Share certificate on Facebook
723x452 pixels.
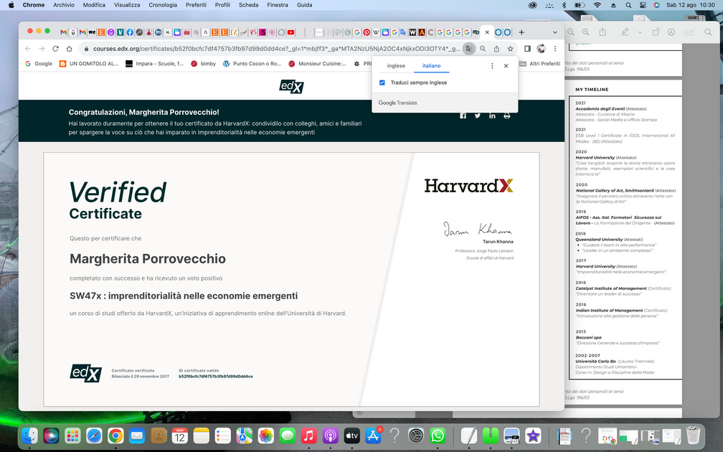pyautogui.click(x=463, y=116)
